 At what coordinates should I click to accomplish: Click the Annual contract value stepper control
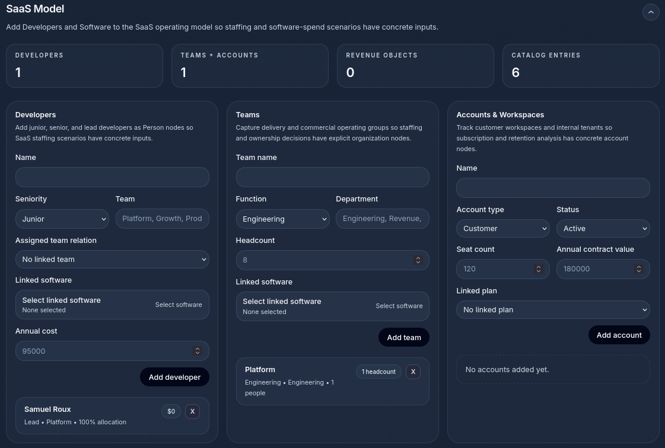pos(638,268)
